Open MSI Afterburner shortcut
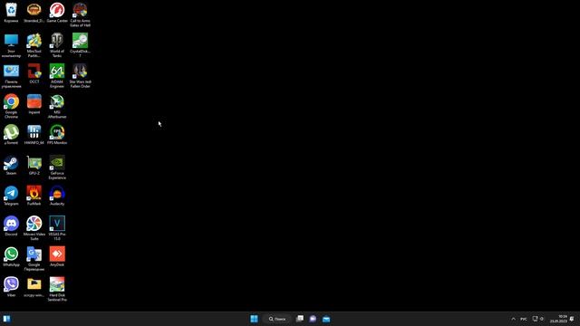The width and height of the screenshot is (580, 326). coord(57,107)
